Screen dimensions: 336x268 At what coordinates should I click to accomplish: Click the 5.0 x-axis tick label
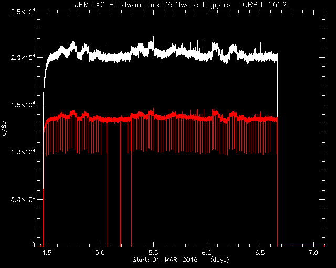[100, 253]
